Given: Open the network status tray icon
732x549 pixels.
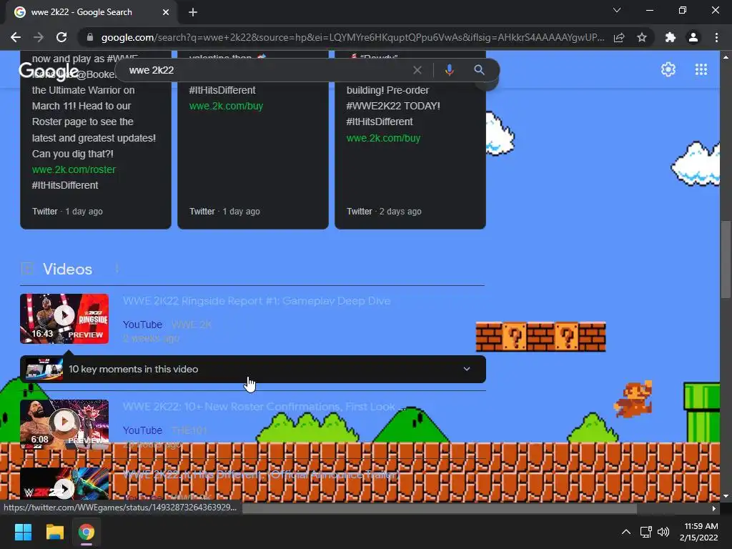Looking at the screenshot, I should click(646, 532).
